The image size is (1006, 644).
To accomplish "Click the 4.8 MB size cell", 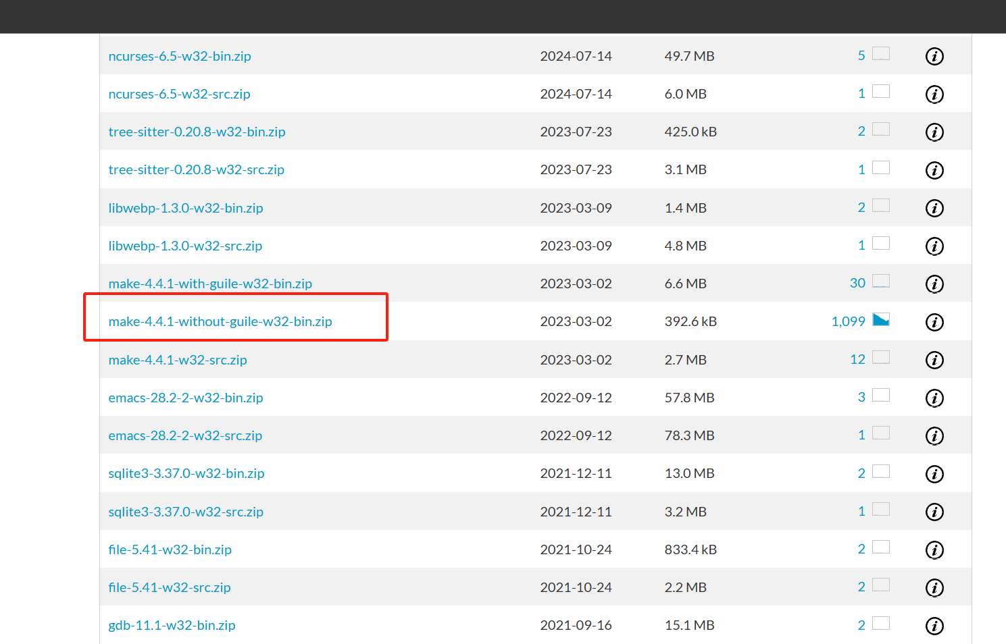I will (x=685, y=246).
